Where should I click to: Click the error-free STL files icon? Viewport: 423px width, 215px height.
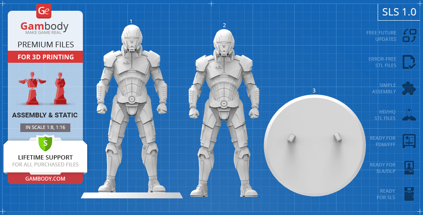tap(409, 62)
